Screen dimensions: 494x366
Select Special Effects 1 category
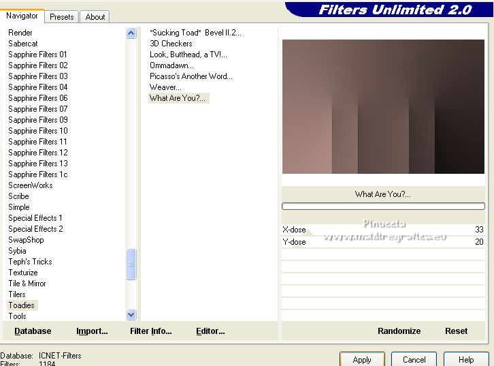click(35, 218)
